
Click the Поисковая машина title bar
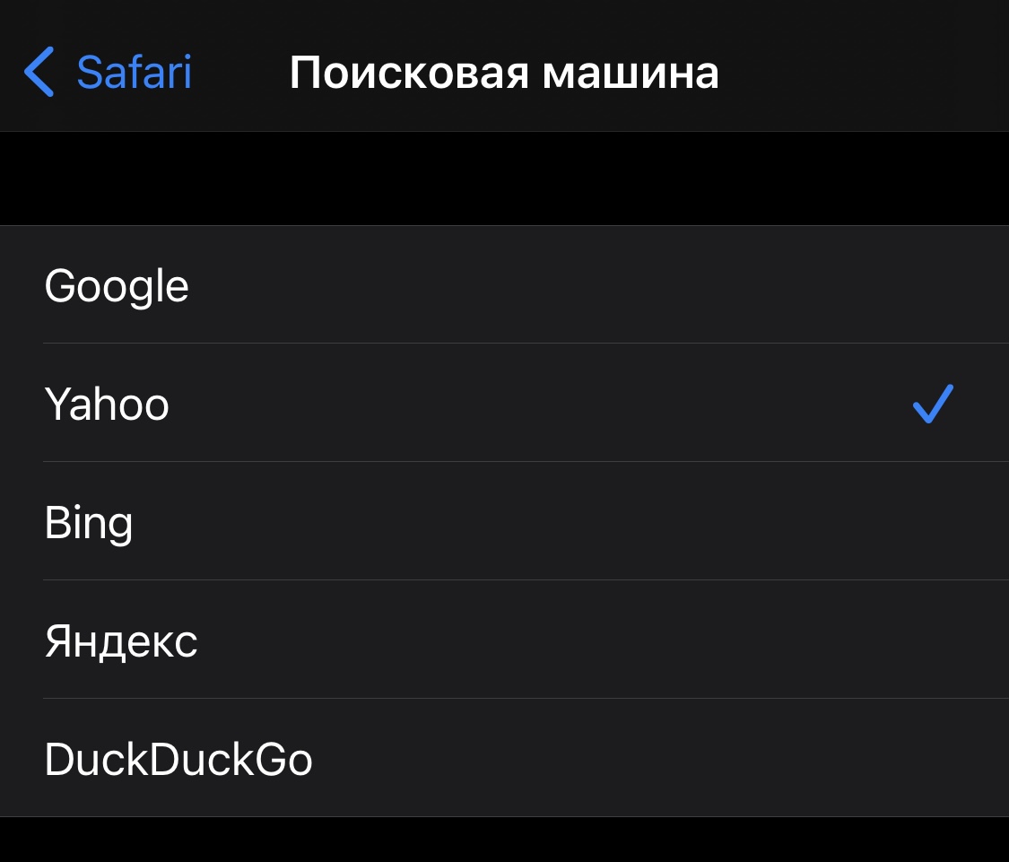click(504, 72)
